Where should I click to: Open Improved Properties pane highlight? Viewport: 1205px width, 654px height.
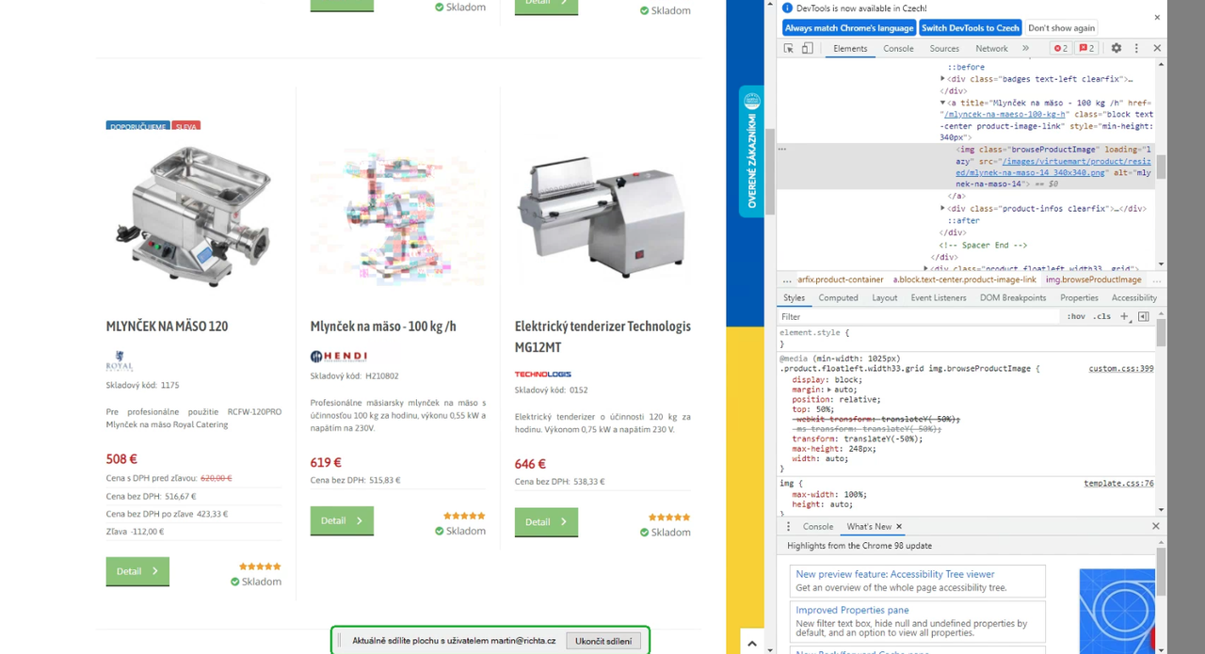pos(852,610)
